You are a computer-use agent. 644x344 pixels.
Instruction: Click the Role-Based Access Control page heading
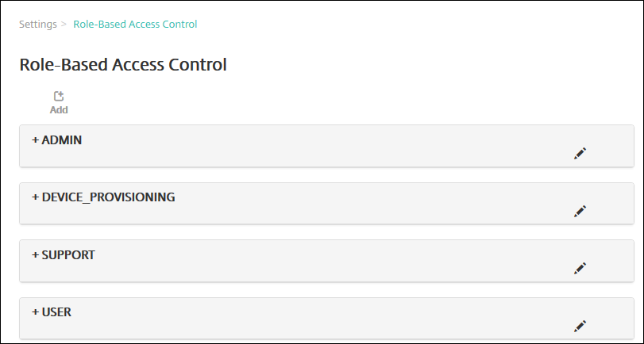tap(123, 65)
